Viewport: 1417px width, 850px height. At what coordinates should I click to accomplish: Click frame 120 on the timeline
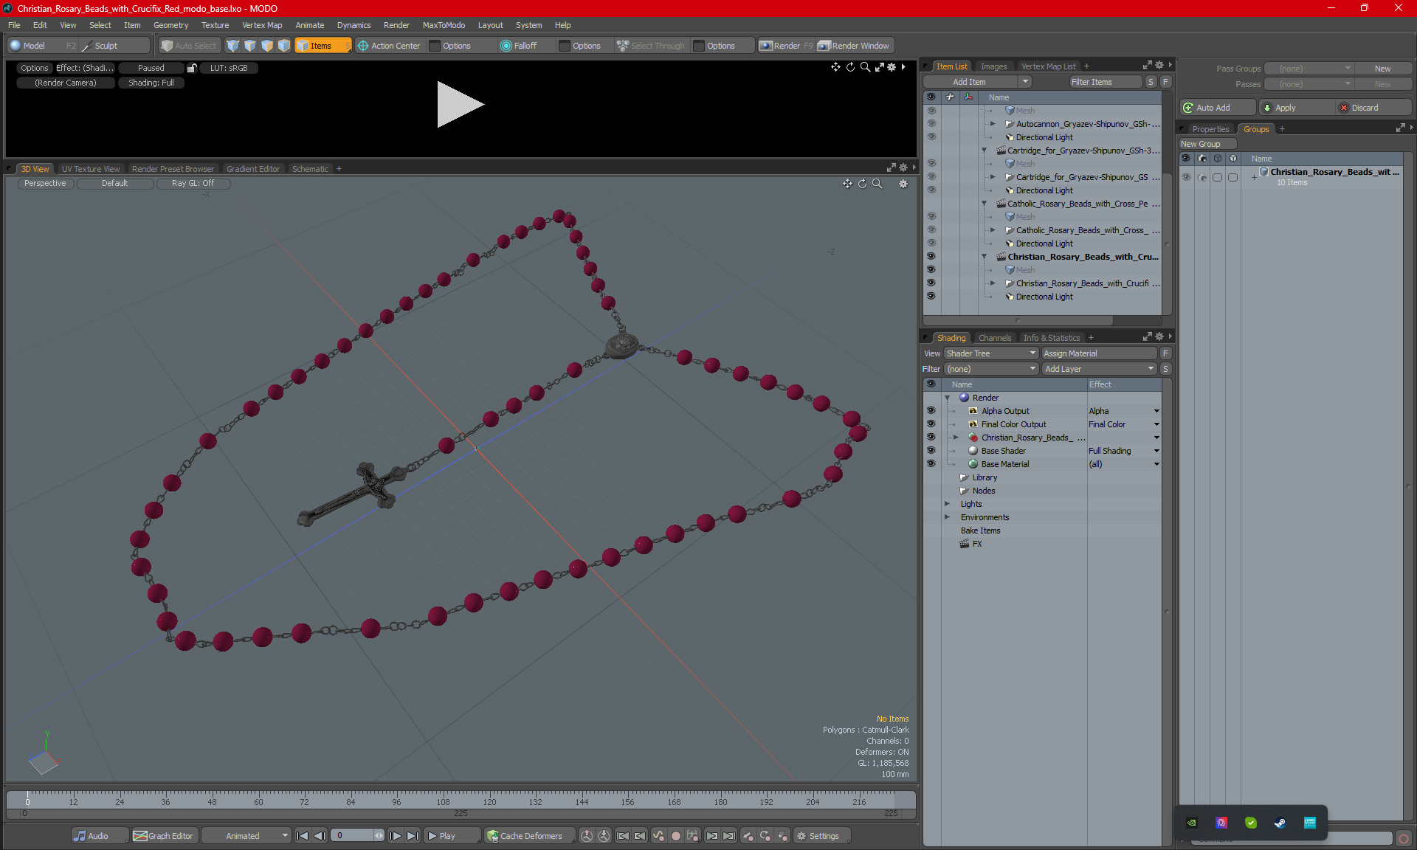click(x=489, y=798)
